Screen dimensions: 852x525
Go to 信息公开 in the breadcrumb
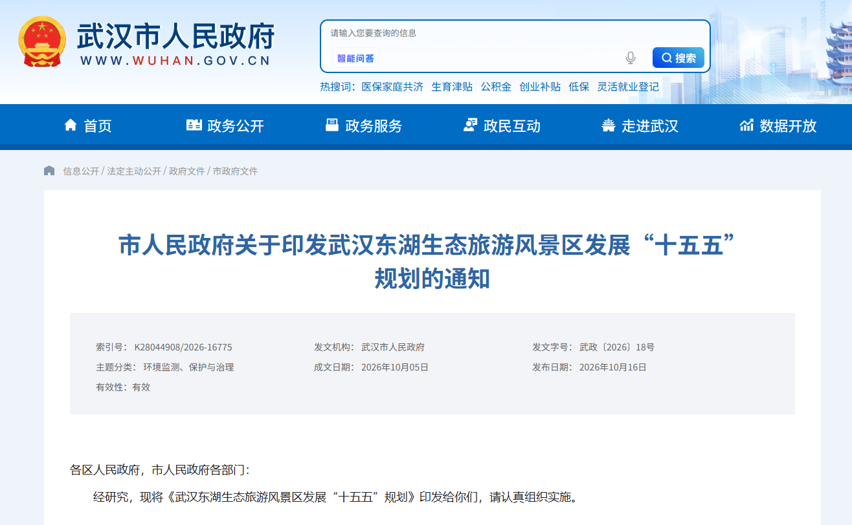81,171
